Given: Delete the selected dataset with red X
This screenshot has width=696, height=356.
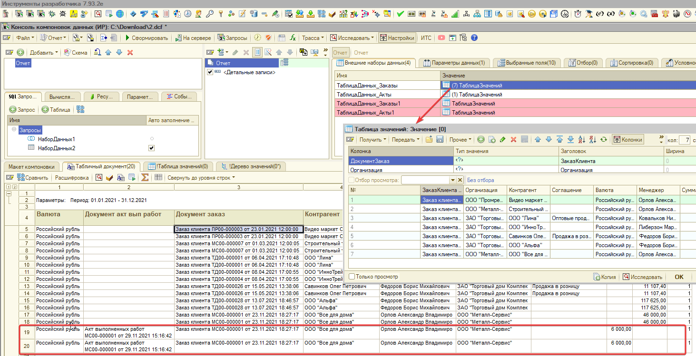Looking at the screenshot, I should pos(130,52).
